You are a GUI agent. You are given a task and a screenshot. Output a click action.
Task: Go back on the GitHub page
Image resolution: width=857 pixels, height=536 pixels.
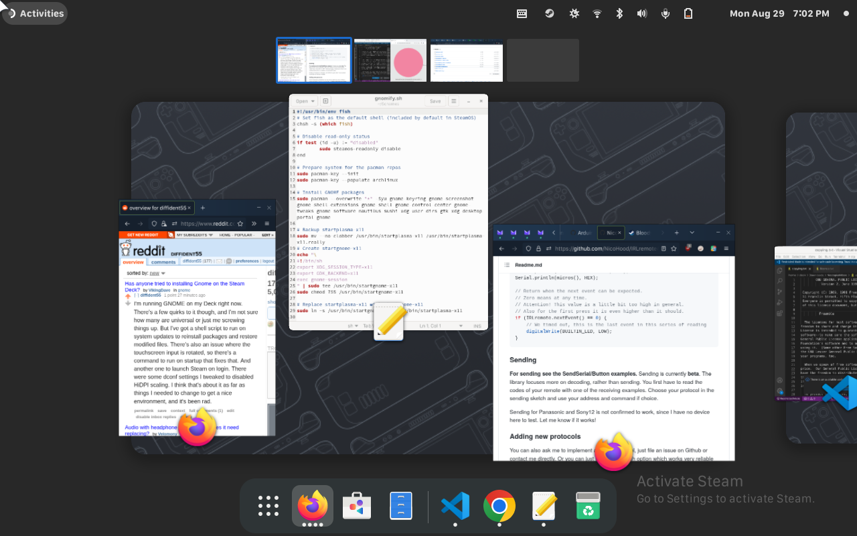coord(502,249)
